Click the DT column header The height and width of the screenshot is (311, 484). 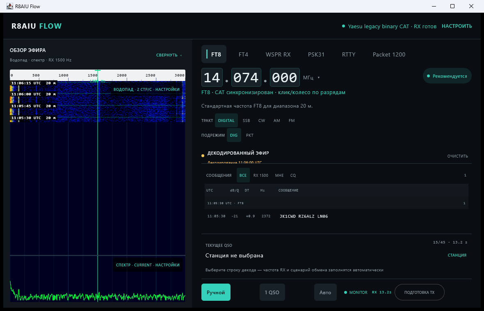click(247, 190)
